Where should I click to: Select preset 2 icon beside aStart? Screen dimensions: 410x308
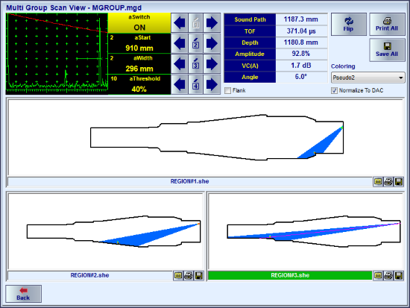coord(195,43)
